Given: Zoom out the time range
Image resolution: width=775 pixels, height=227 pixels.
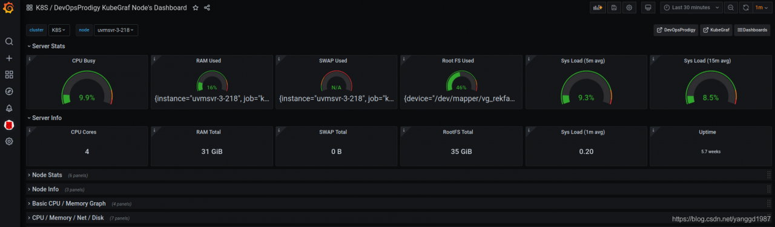Looking at the screenshot, I should (x=730, y=8).
